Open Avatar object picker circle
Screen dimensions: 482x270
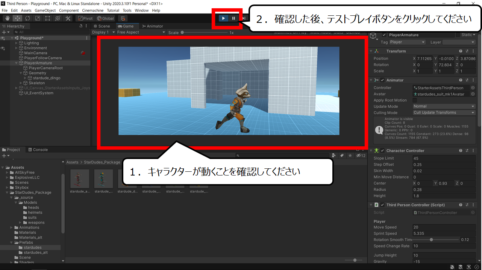[473, 94]
